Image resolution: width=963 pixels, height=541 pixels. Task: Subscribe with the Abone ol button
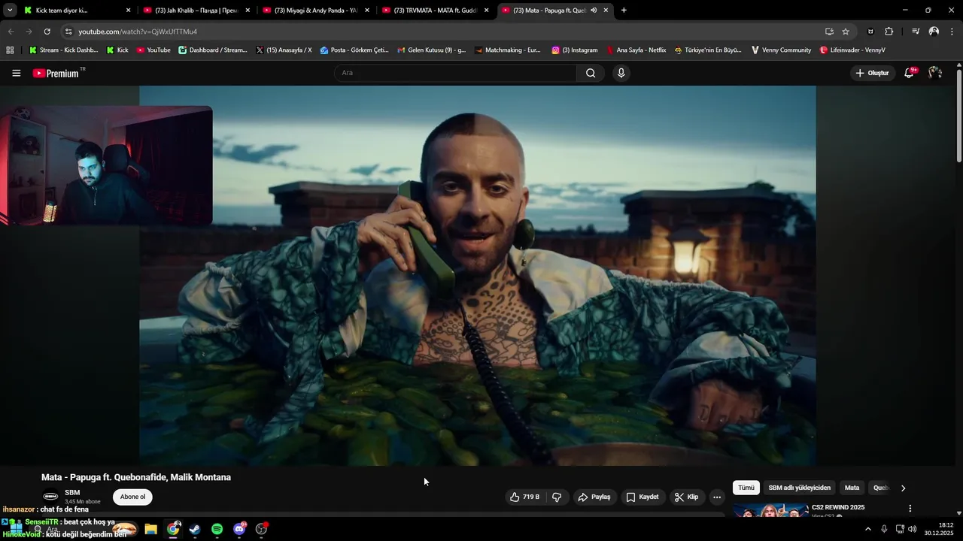(x=132, y=497)
